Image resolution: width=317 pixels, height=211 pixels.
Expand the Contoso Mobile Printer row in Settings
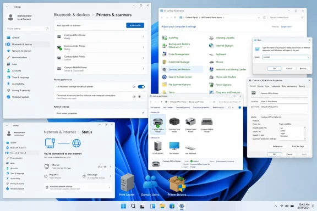tap(101, 69)
